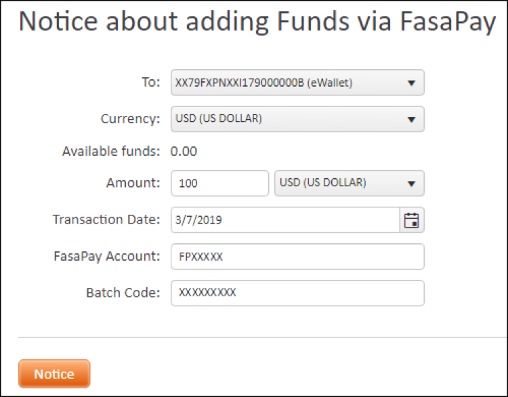Click the Amount field containing 100
Viewport: 508px width, 397px height.
point(220,184)
